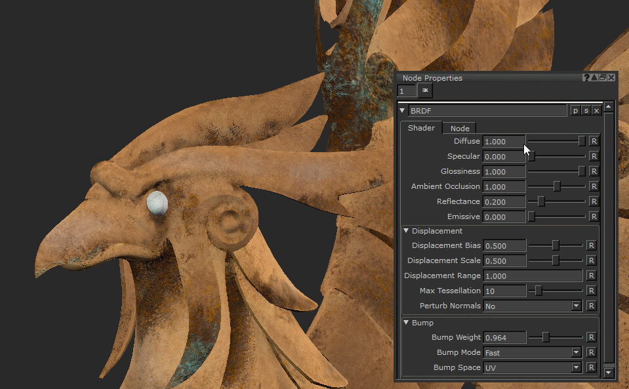Open the Perturb Normals dropdown
This screenshot has width=629, height=389.
click(x=576, y=306)
